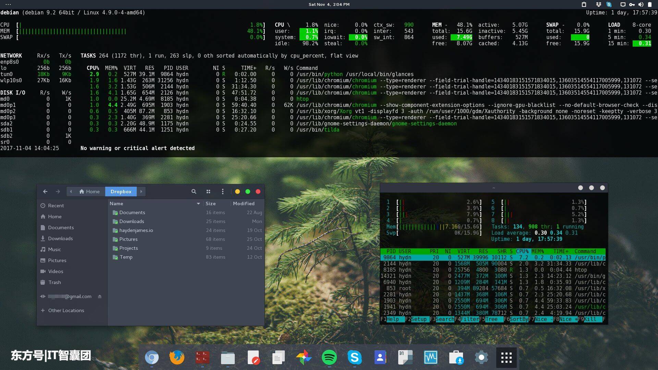Viewport: 658px width, 370px height.
Task: Click the Home button in file manager
Action: 89,191
